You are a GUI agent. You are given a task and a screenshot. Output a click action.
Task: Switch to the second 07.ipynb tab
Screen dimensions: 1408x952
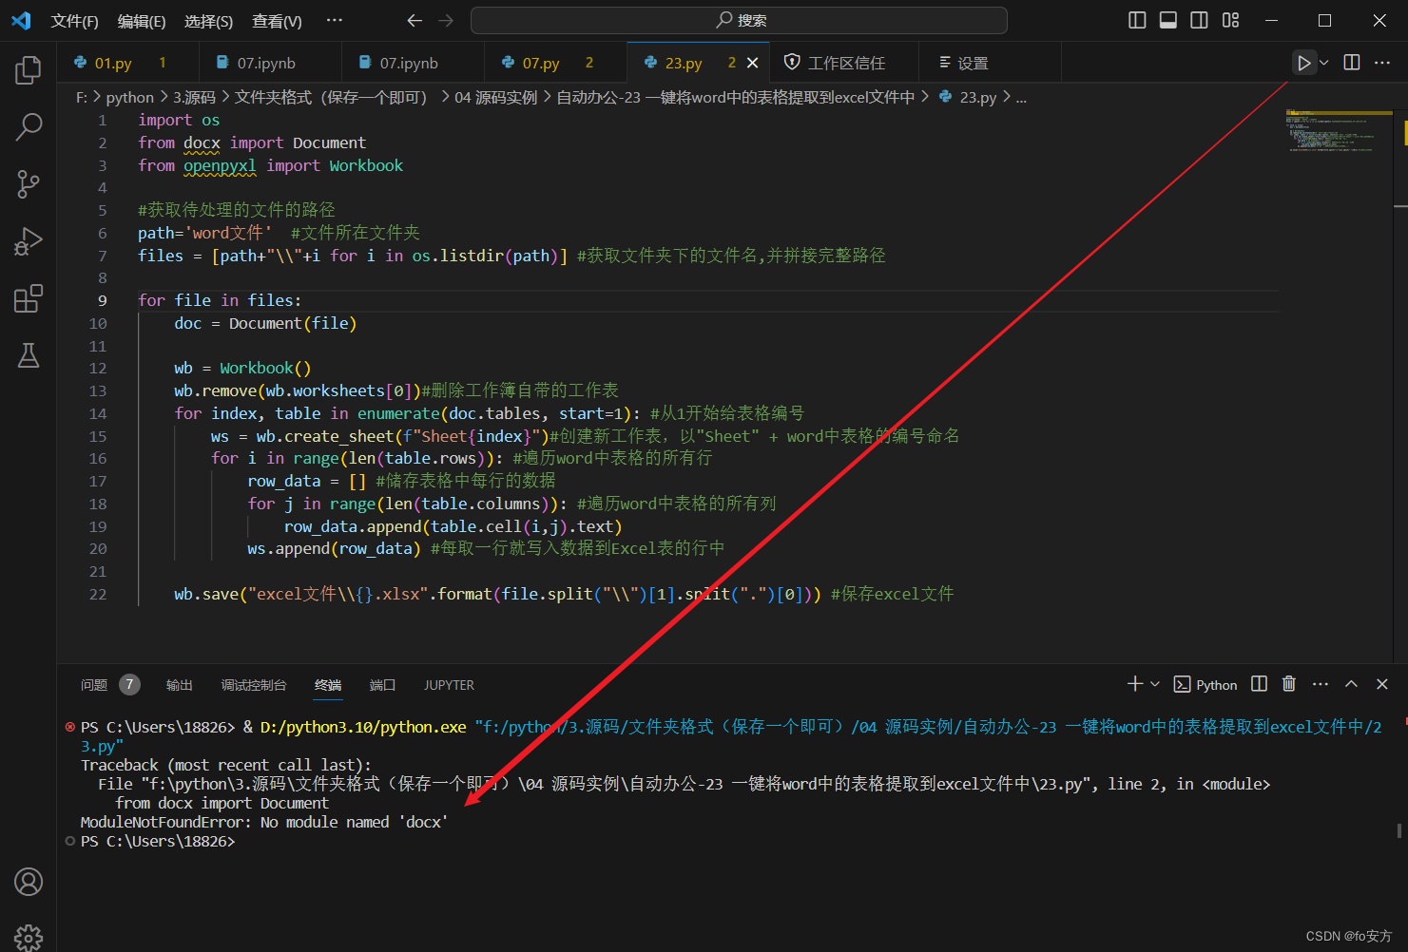413,63
